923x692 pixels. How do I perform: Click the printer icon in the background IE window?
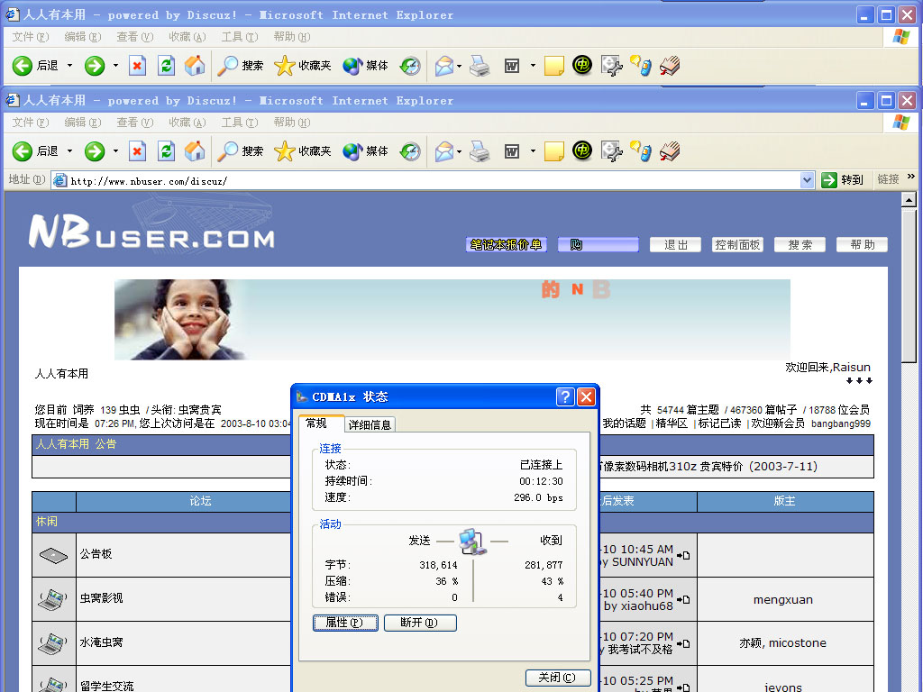[480, 65]
